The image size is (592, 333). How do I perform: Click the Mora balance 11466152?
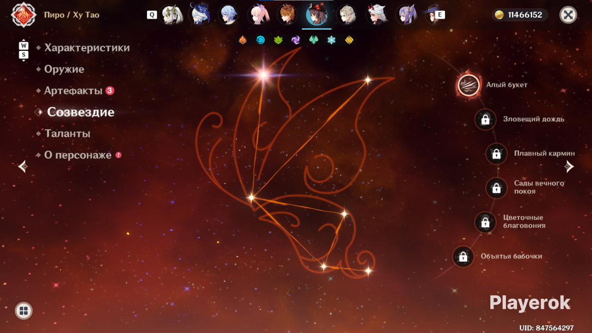pyautogui.click(x=525, y=15)
